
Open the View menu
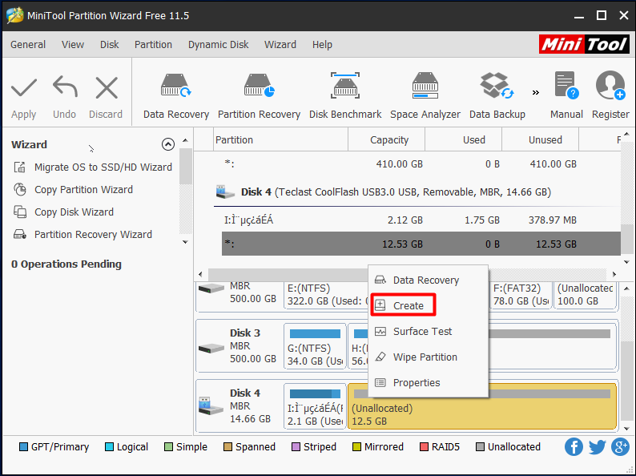coord(73,45)
